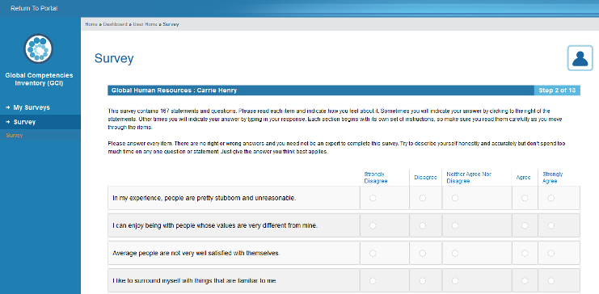This screenshot has height=294, width=599.
Task: Go to Home breadcrumb
Action: (91, 24)
